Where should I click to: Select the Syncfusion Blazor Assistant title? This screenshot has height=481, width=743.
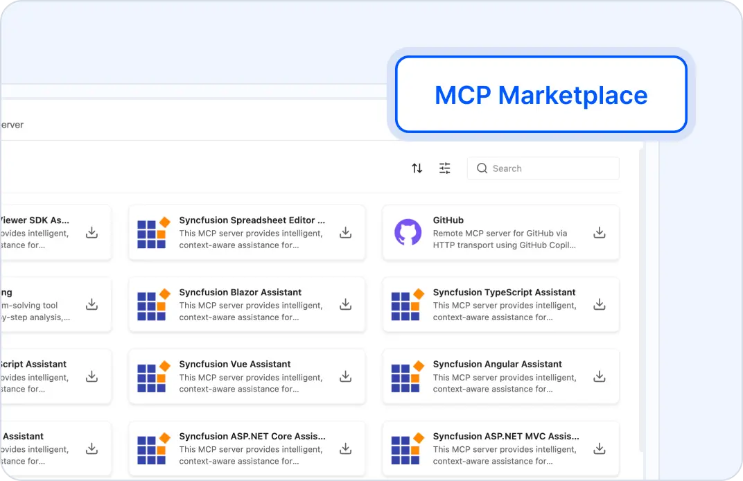pos(241,292)
